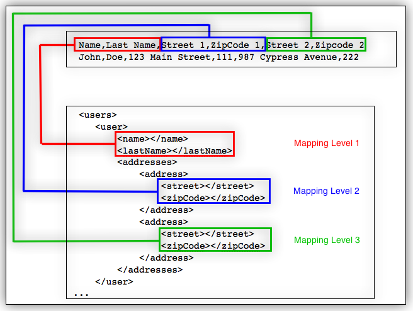
Task: Select the <street> element inside the green box
Action: tap(207, 234)
